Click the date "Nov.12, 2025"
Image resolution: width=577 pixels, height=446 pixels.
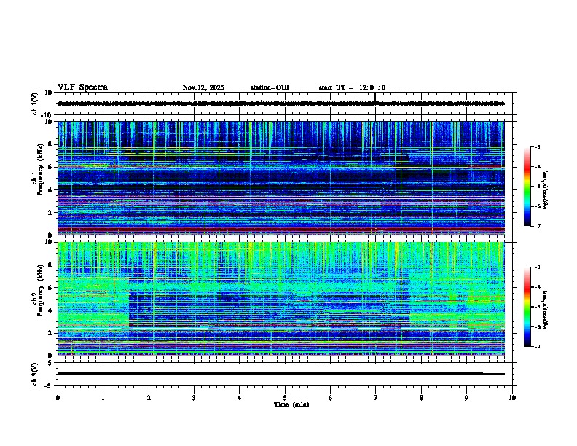(203, 87)
